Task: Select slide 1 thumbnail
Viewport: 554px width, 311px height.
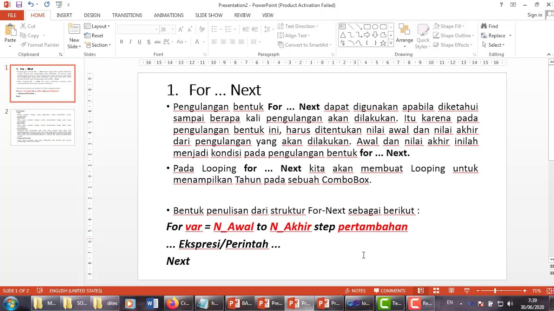Action: pyautogui.click(x=42, y=83)
